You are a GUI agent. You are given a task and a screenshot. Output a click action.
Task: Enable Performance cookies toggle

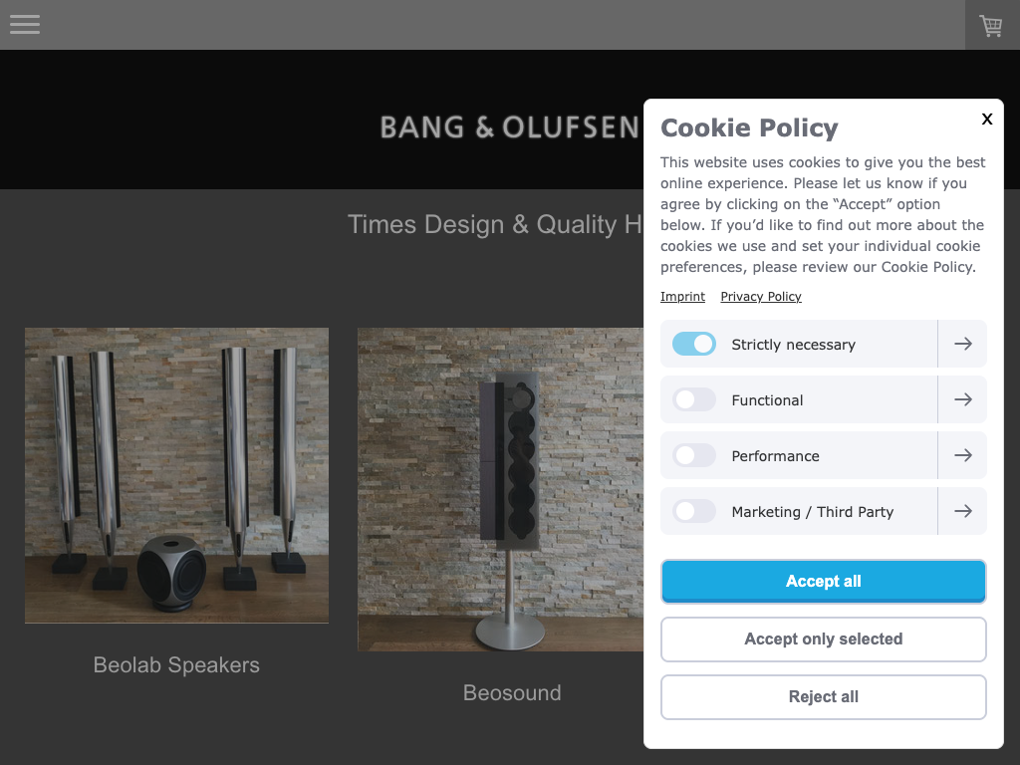[x=694, y=456]
